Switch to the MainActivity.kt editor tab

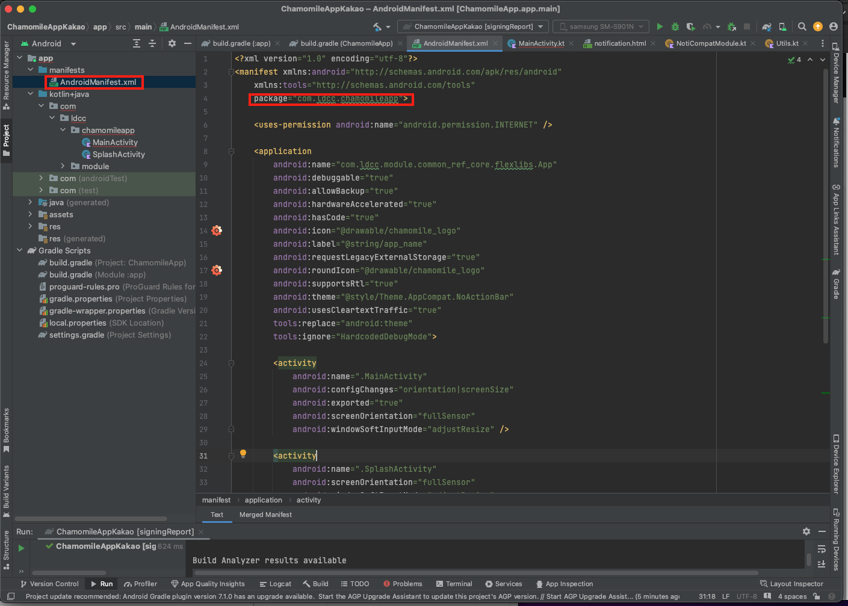click(541, 43)
